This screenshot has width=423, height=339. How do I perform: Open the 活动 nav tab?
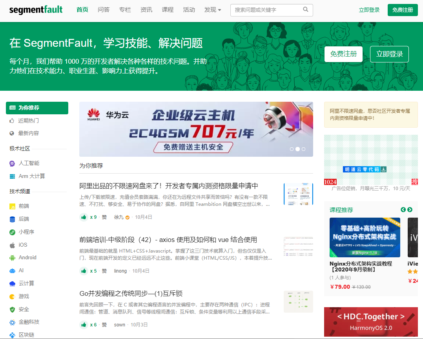point(189,10)
